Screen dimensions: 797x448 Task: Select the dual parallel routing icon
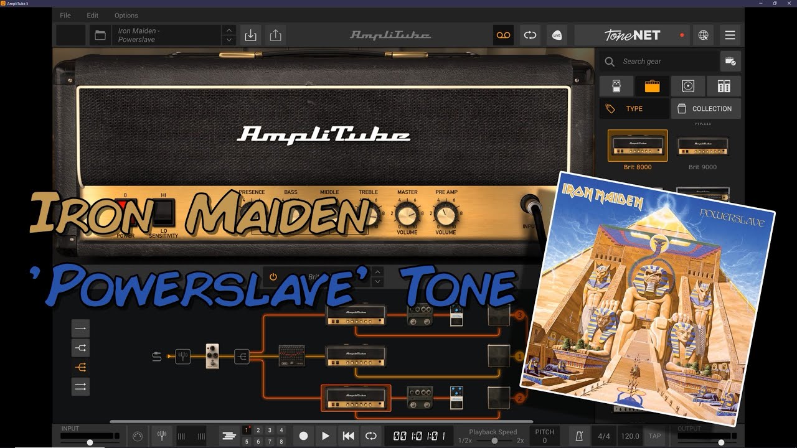click(80, 386)
